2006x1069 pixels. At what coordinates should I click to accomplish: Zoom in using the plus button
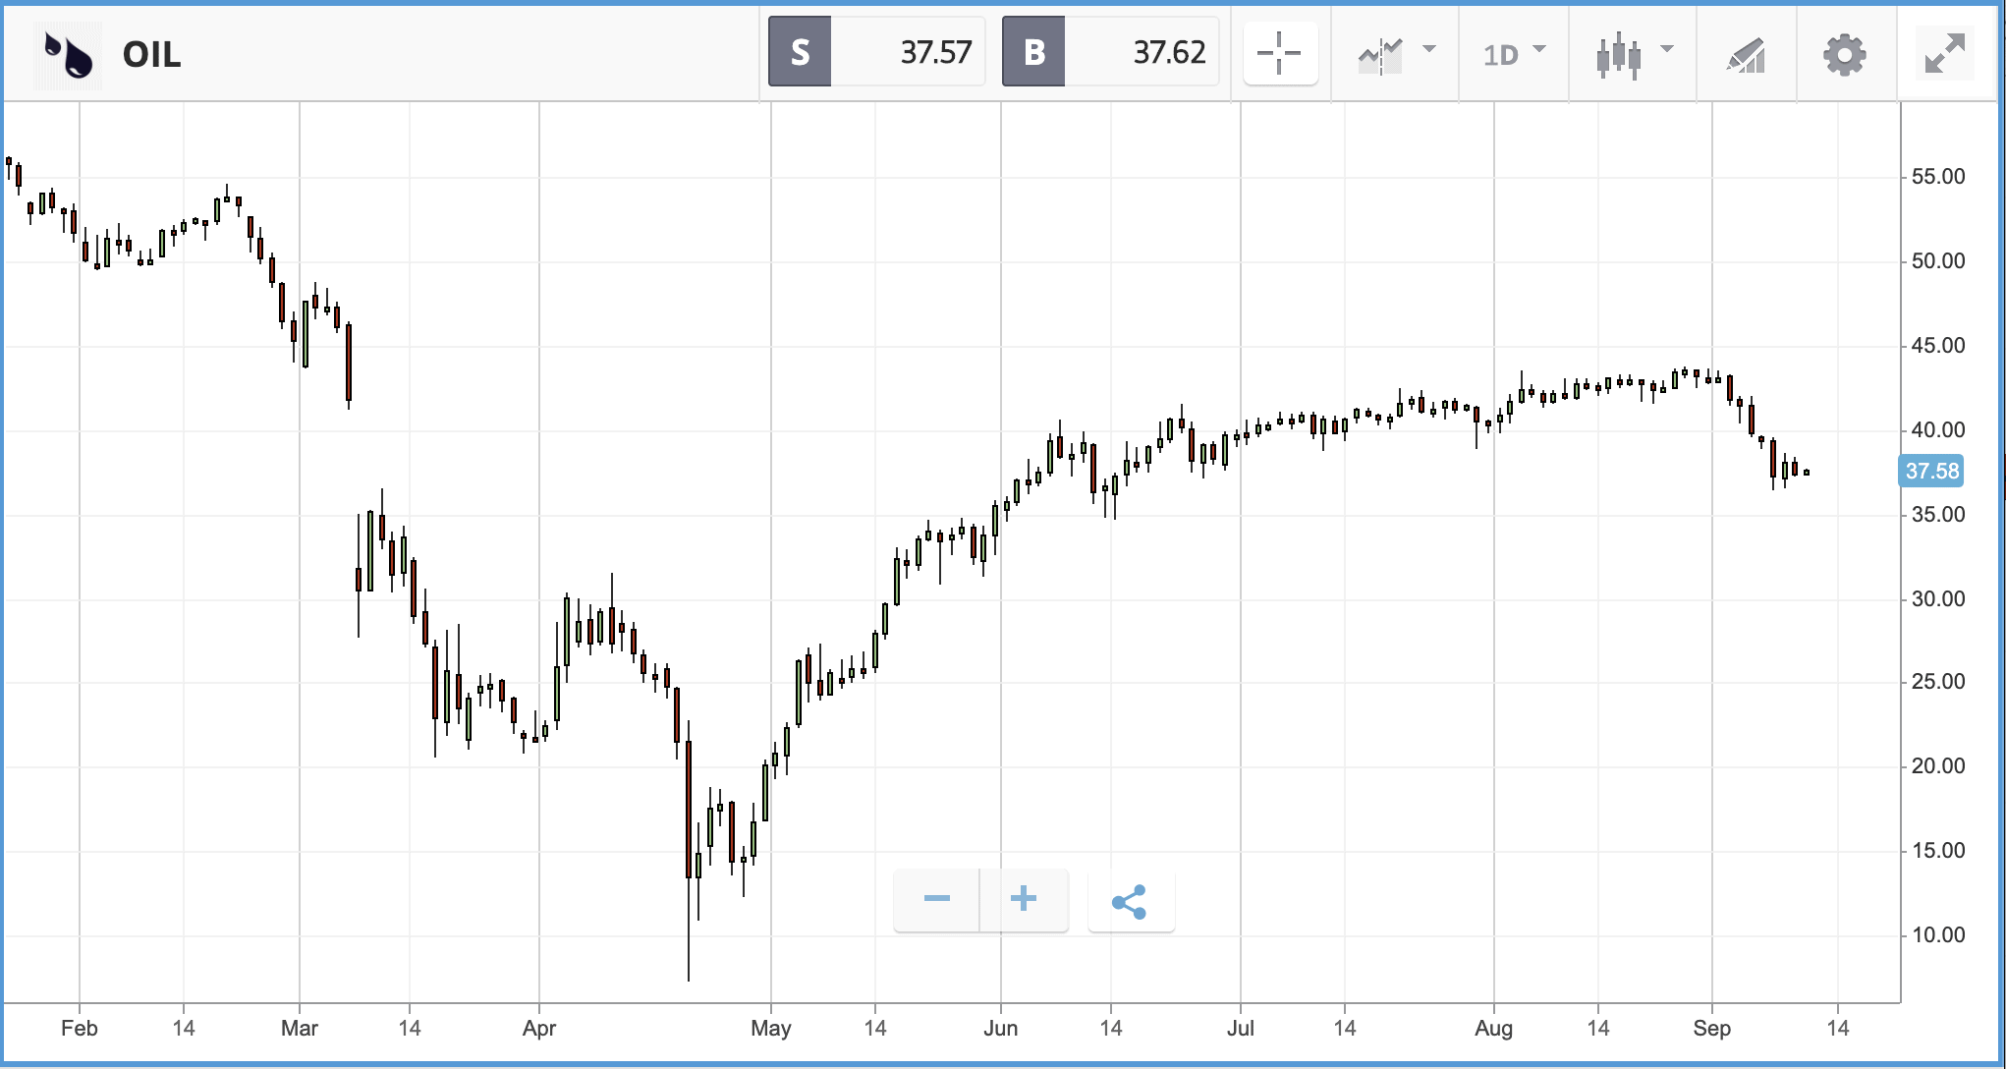(x=1024, y=899)
